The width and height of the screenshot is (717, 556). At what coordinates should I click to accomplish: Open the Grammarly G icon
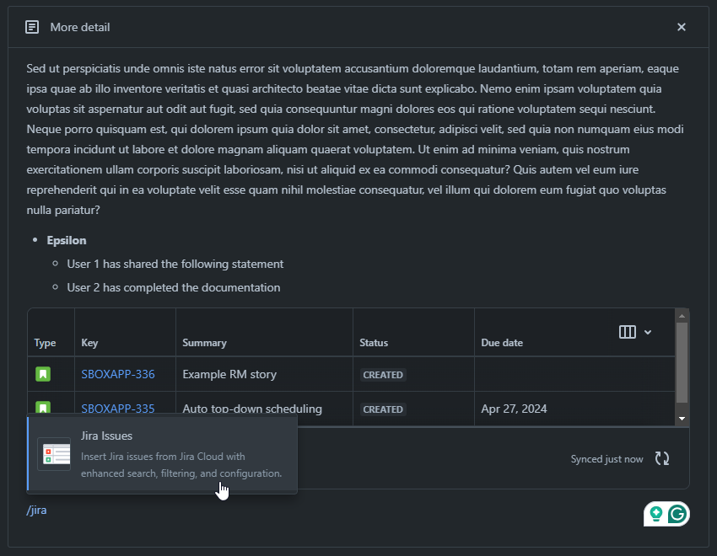click(x=677, y=514)
